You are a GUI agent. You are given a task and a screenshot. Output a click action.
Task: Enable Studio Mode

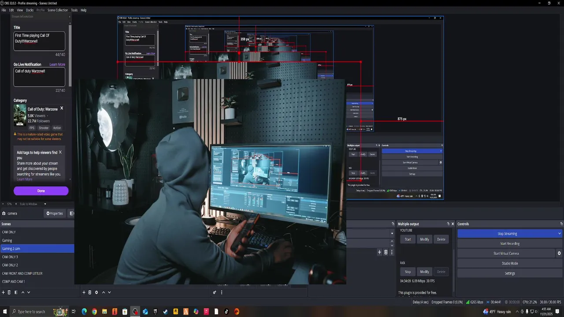click(x=510, y=263)
